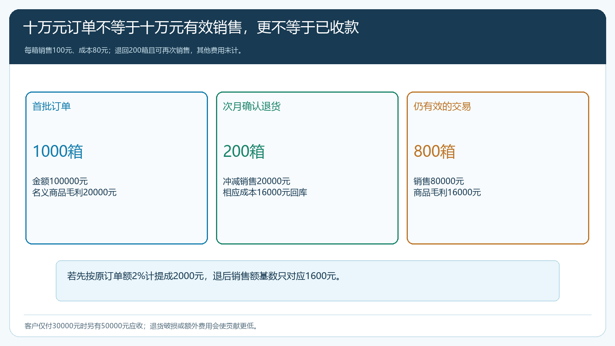Click the note about 2%计提成2000元

205,276
